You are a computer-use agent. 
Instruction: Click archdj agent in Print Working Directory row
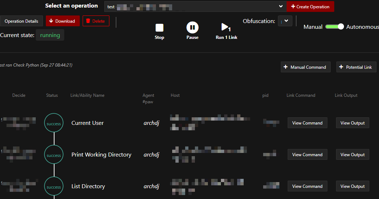(151, 155)
